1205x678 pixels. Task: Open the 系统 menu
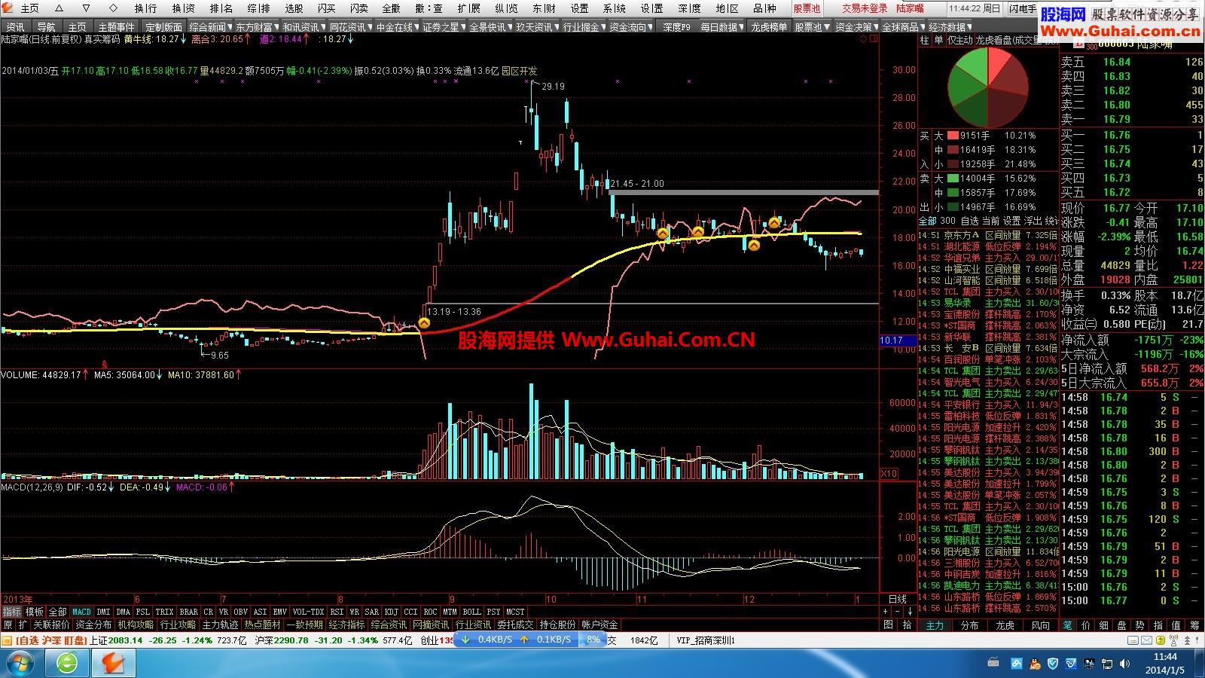(x=615, y=8)
